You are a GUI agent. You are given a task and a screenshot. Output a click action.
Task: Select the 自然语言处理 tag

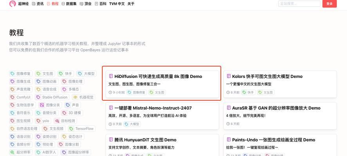click(x=24, y=128)
